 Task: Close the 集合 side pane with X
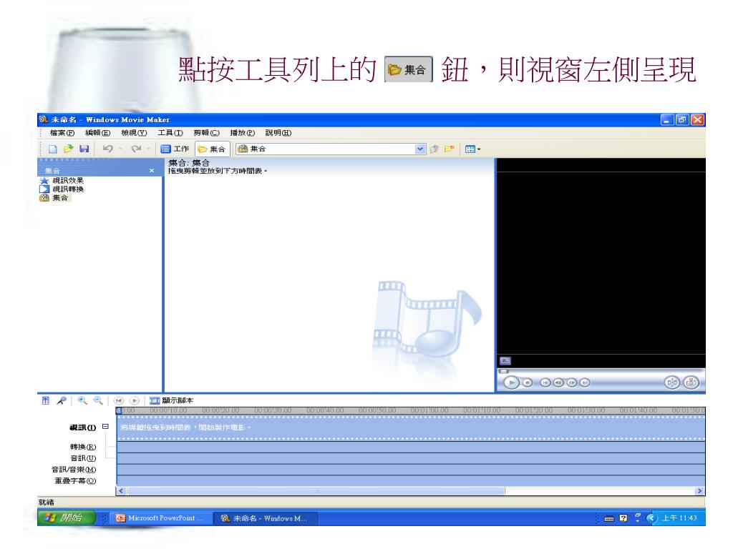[152, 171]
